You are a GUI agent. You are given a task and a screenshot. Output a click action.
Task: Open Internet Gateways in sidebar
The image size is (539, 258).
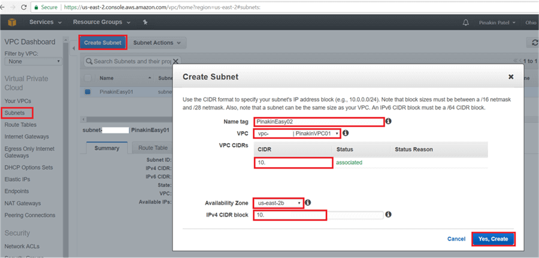click(x=26, y=136)
